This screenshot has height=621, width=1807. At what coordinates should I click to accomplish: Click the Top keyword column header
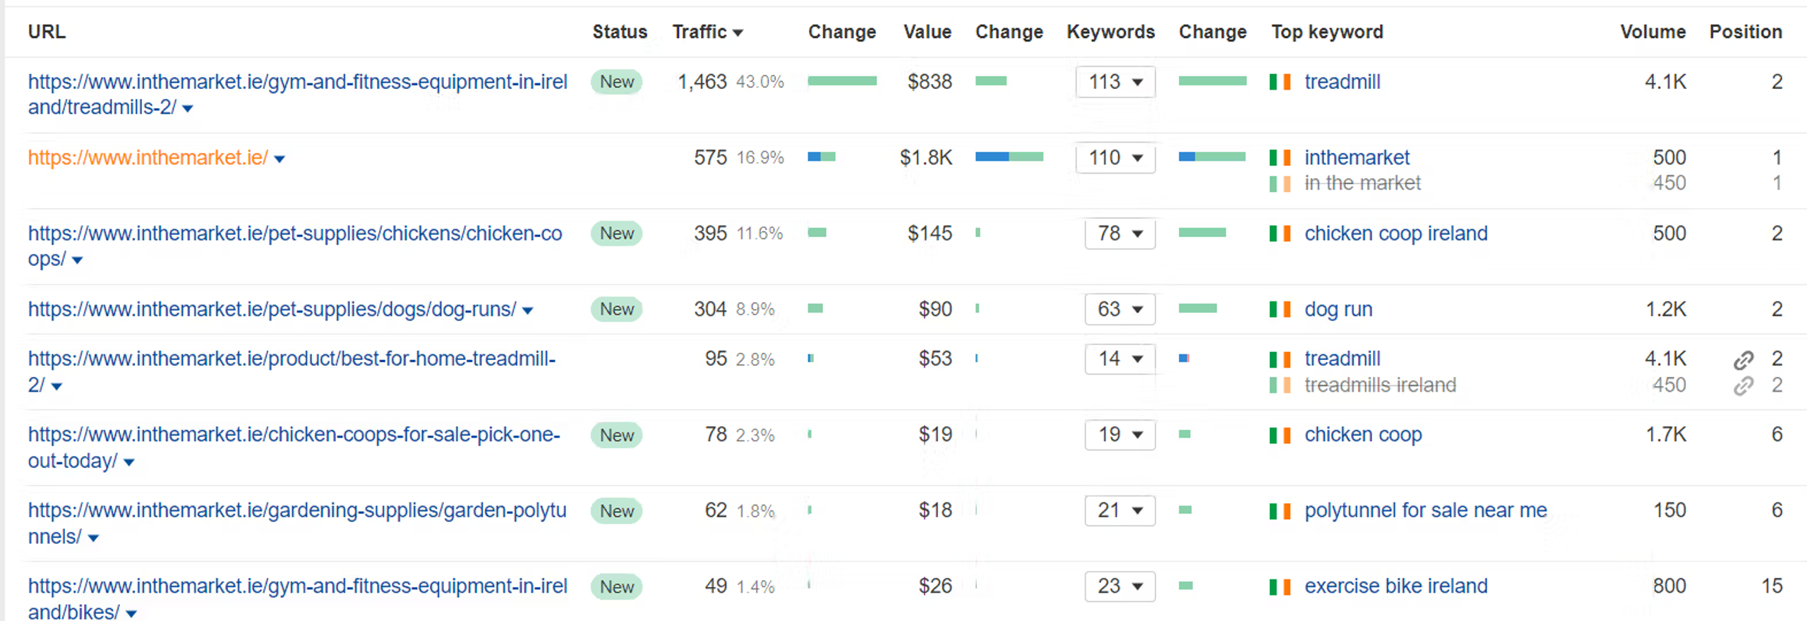coord(1327,32)
